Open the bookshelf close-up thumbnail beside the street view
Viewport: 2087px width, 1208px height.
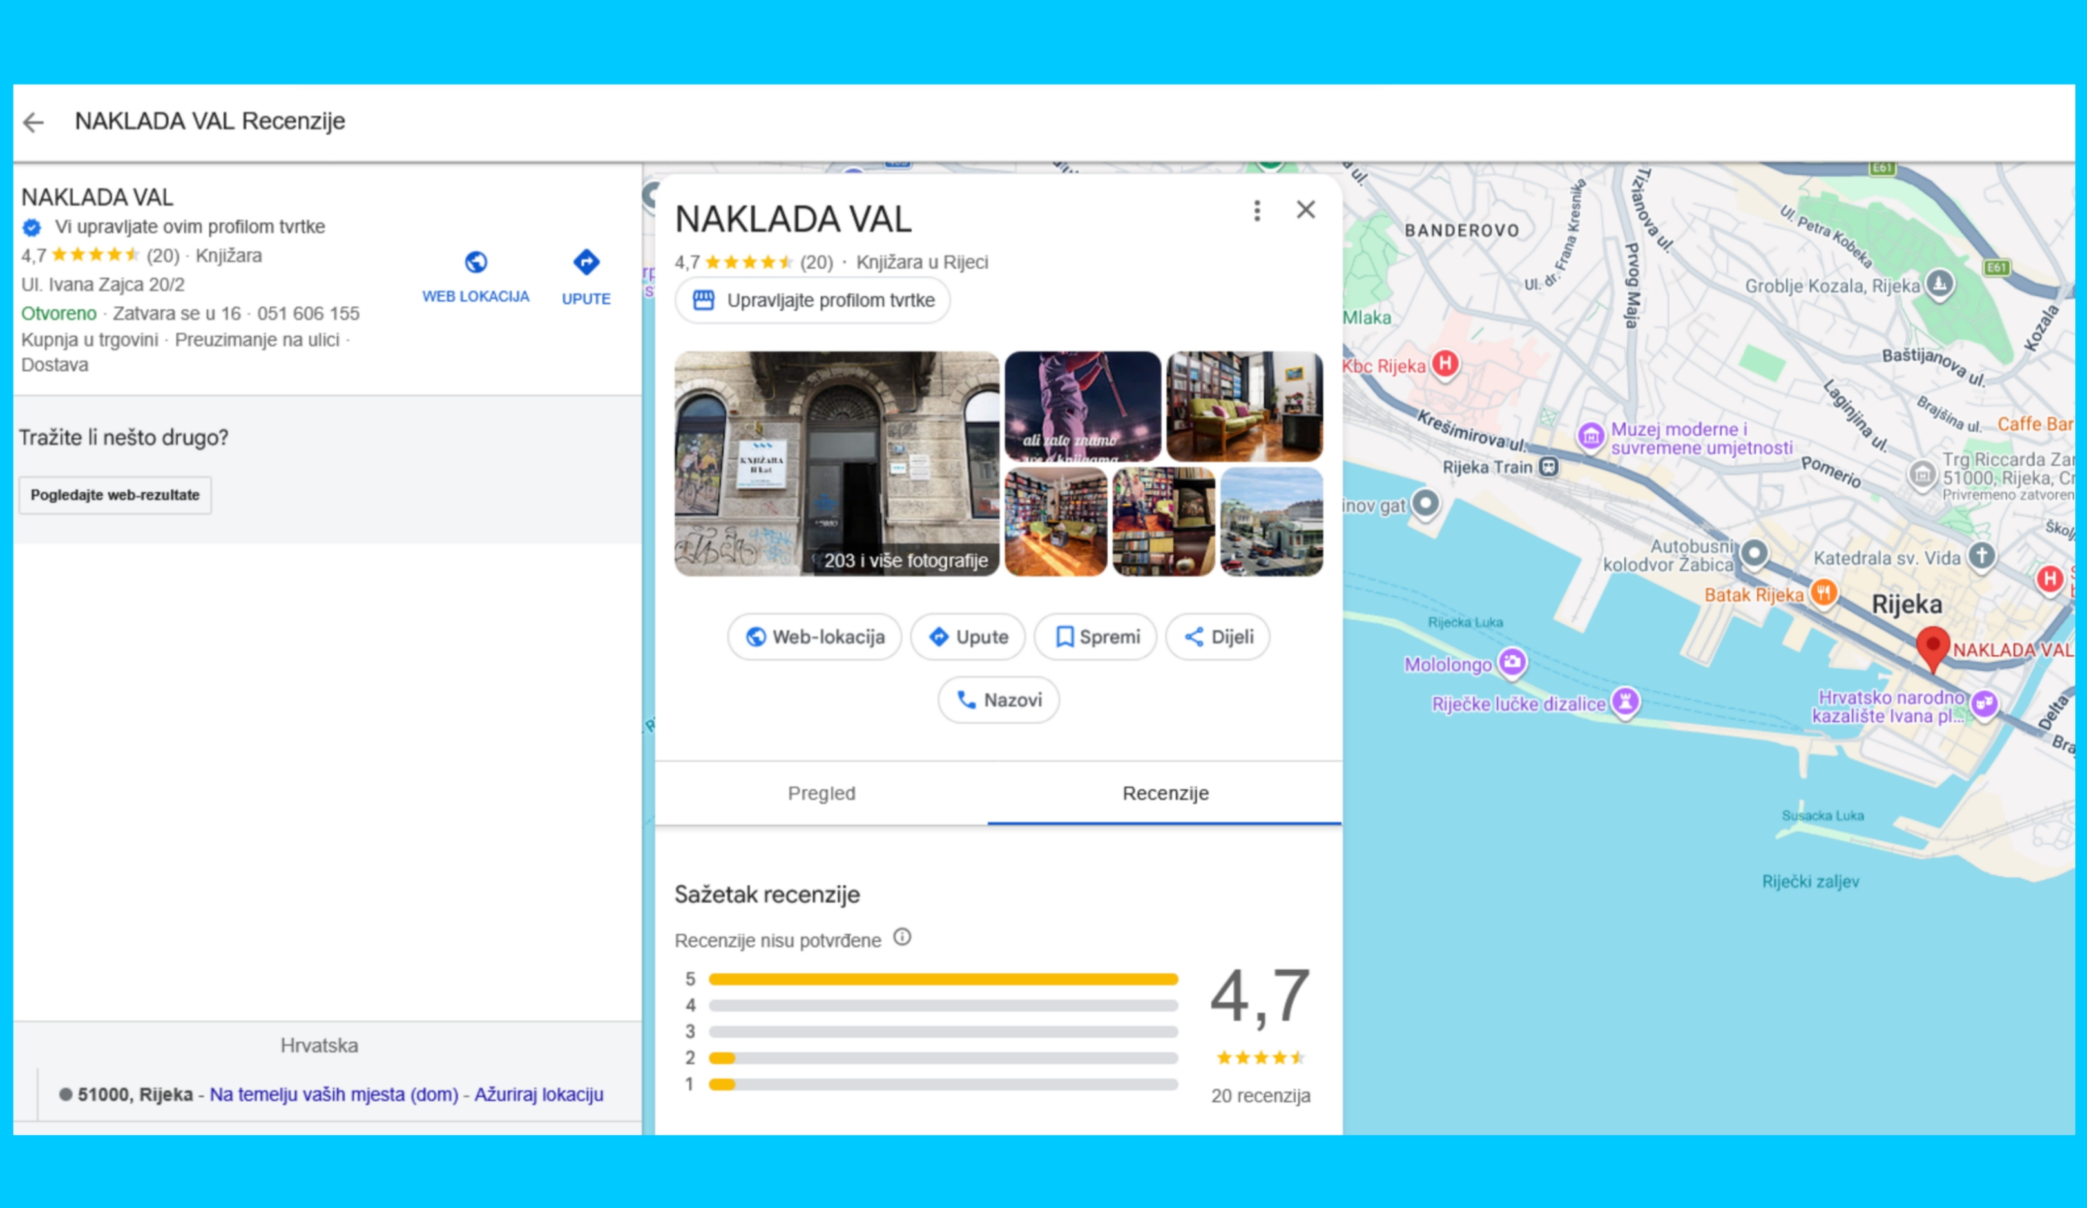(x=1164, y=522)
